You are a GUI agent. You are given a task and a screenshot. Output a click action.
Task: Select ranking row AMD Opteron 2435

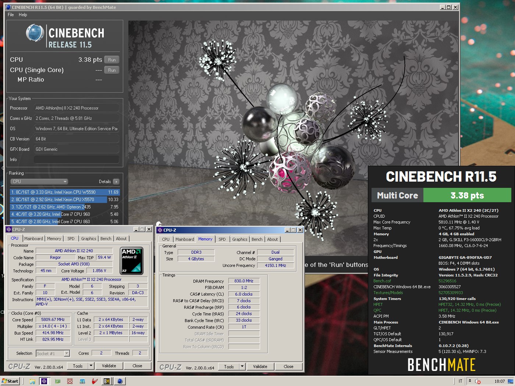point(65,207)
